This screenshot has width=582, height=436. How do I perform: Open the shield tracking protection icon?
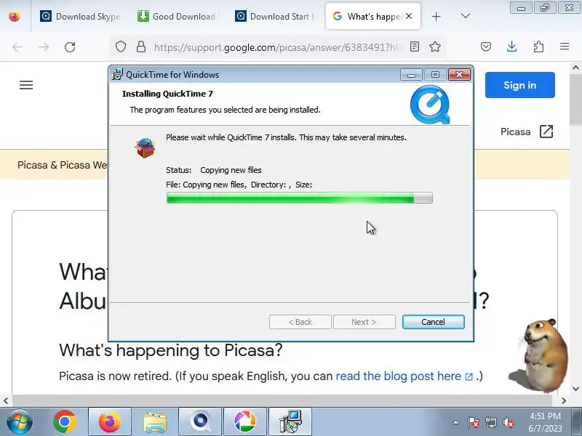pyautogui.click(x=121, y=47)
